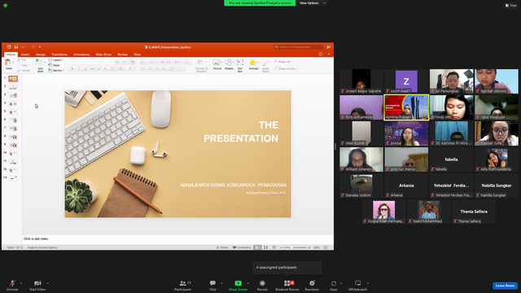
Task: Expand the arrow next to Apps
Action: click(x=341, y=283)
